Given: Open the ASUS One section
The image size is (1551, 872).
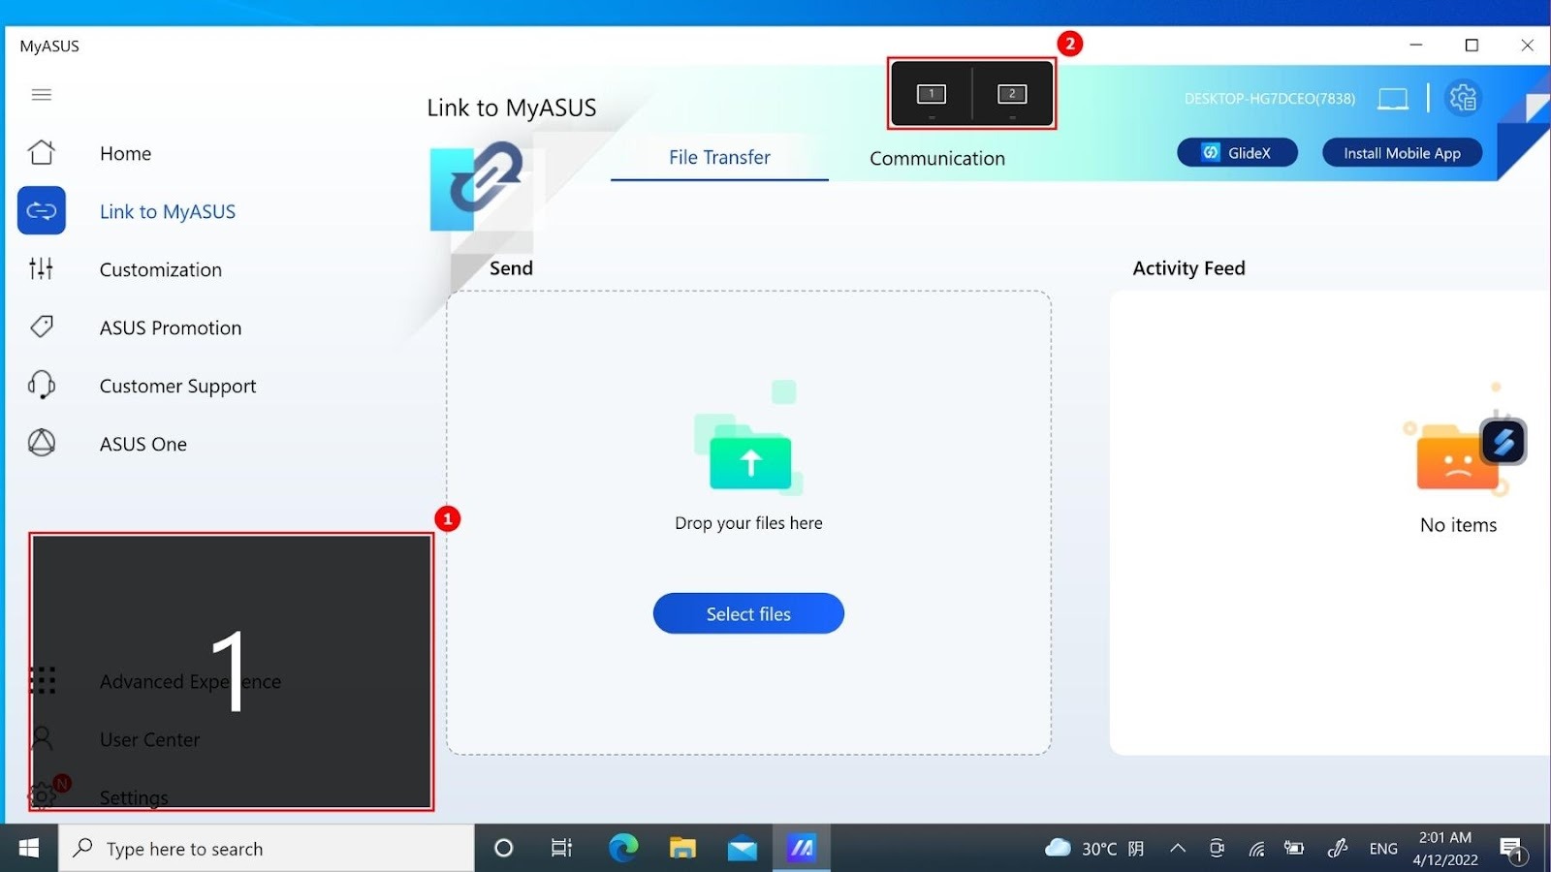Looking at the screenshot, I should (x=143, y=444).
